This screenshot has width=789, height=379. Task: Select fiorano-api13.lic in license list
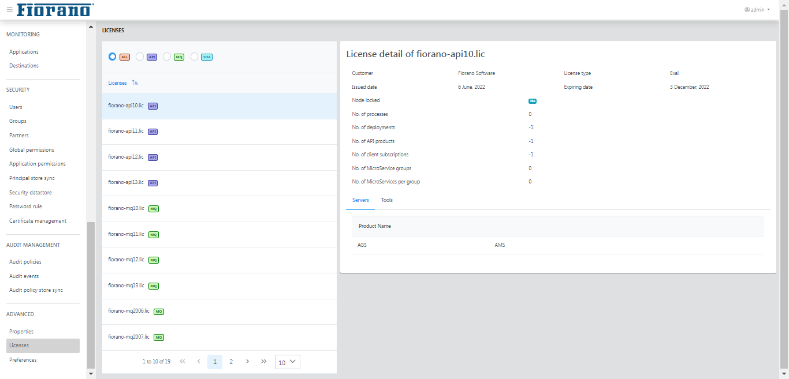(219, 183)
